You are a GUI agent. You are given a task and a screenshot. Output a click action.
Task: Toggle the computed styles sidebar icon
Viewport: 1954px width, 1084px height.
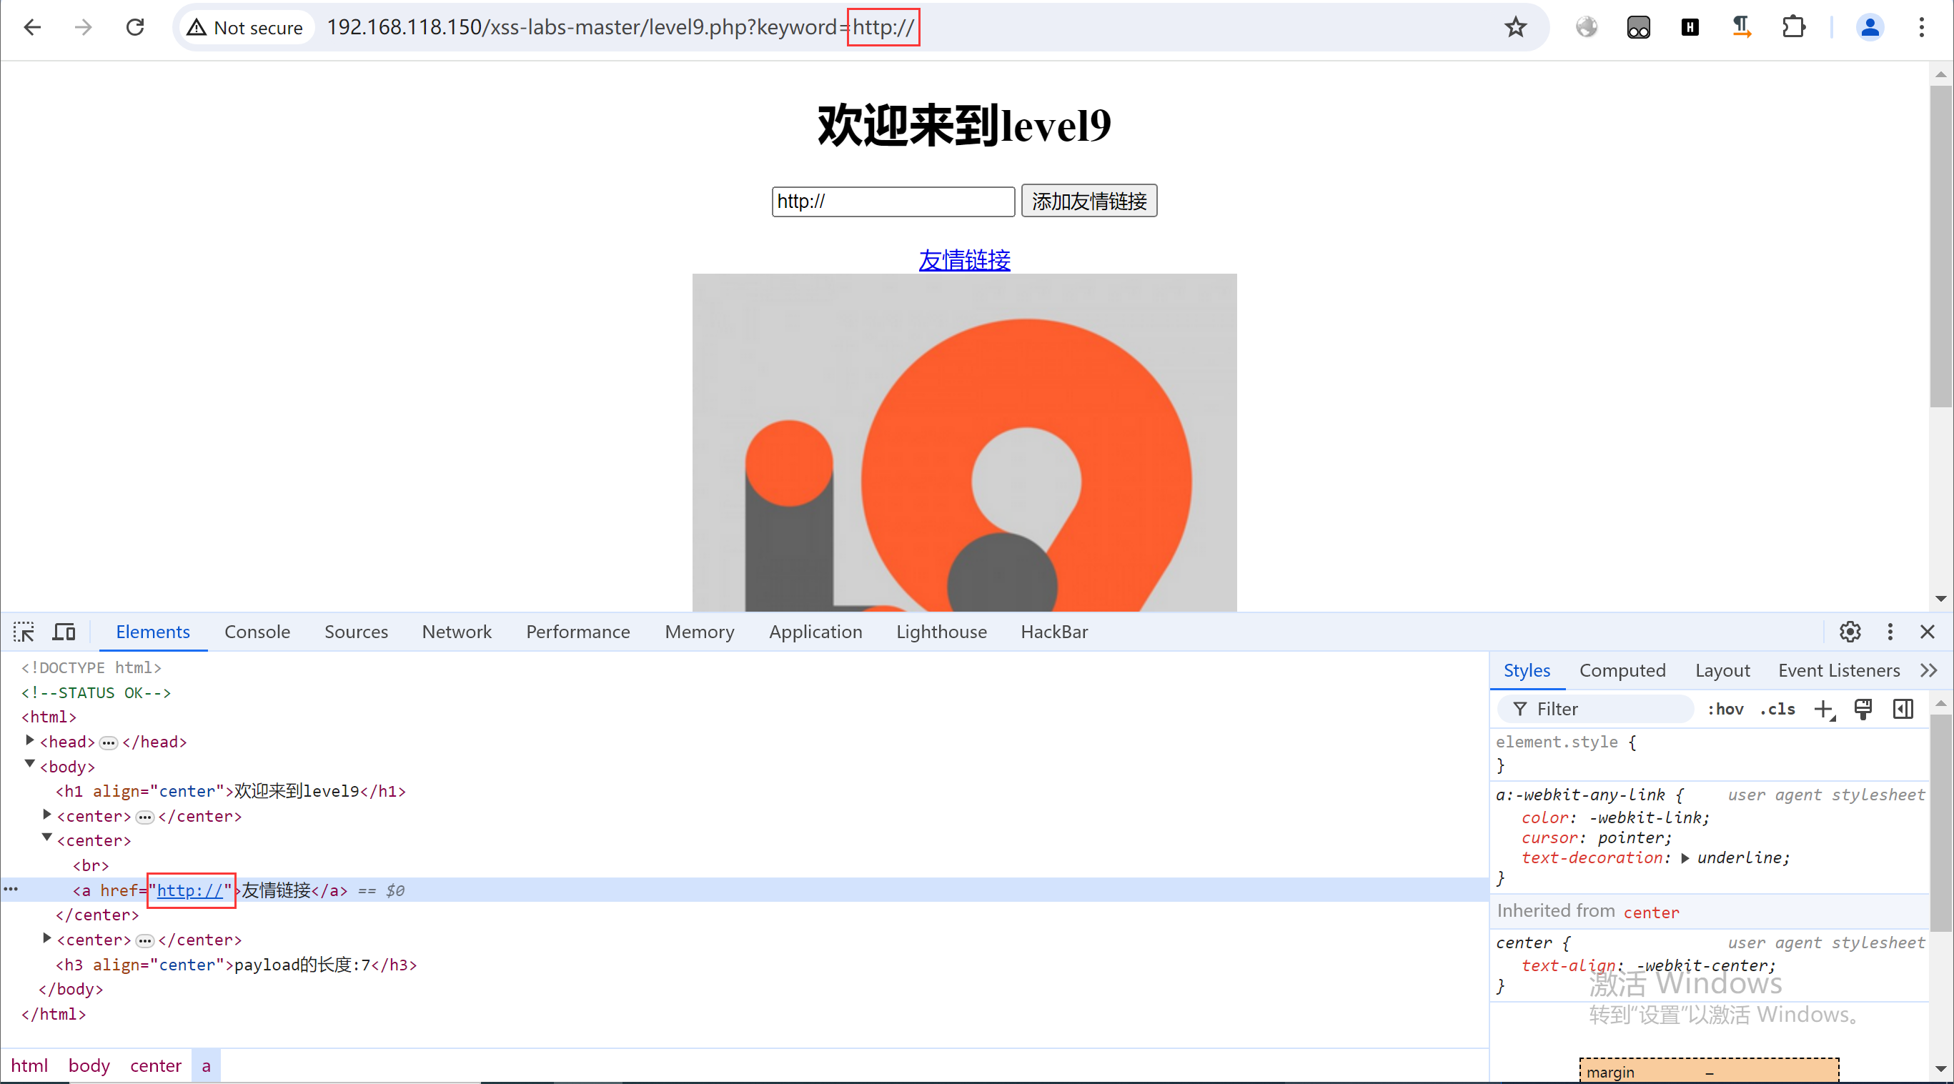click(1903, 710)
